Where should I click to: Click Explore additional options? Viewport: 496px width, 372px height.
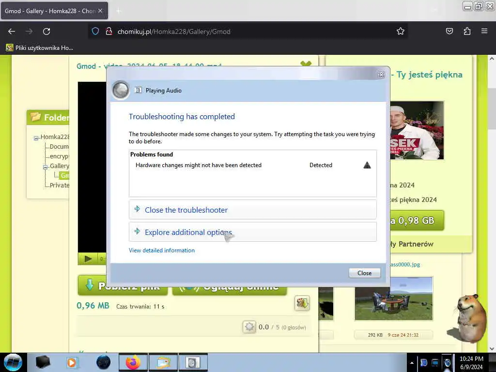pos(253,232)
